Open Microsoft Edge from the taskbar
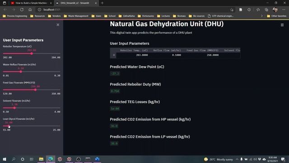 tap(50, 159)
